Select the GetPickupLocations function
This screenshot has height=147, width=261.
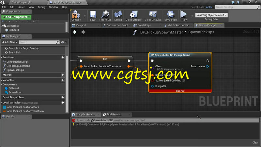[x=18, y=66]
